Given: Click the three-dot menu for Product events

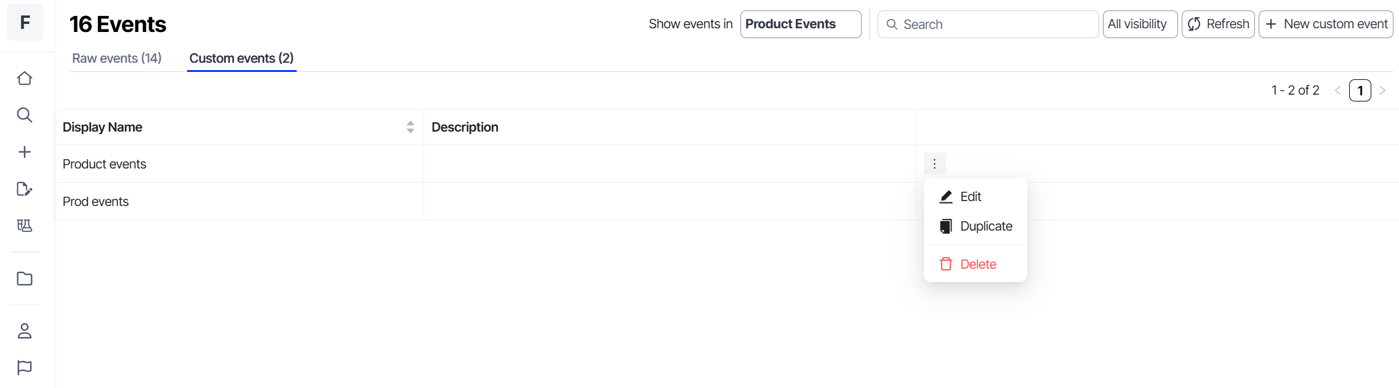Looking at the screenshot, I should coord(934,164).
